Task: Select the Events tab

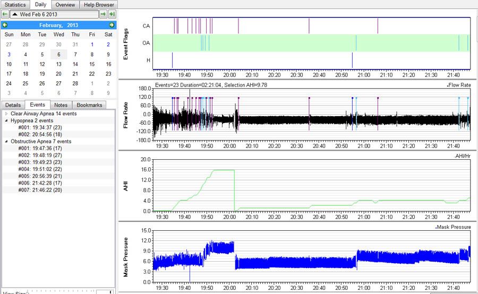Action: pyautogui.click(x=38, y=105)
